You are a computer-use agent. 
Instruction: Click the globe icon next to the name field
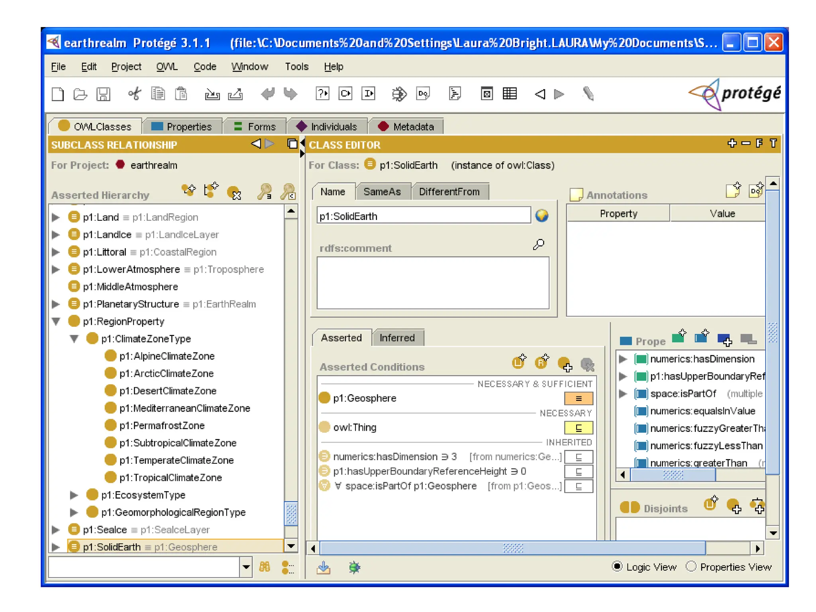[541, 216]
